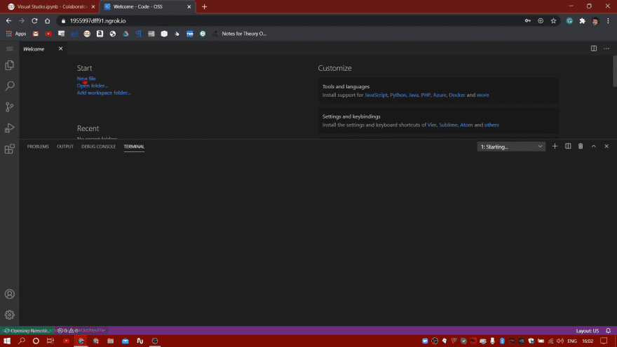The width and height of the screenshot is (617, 347).
Task: Open the hamburger application menu
Action: coord(9,49)
